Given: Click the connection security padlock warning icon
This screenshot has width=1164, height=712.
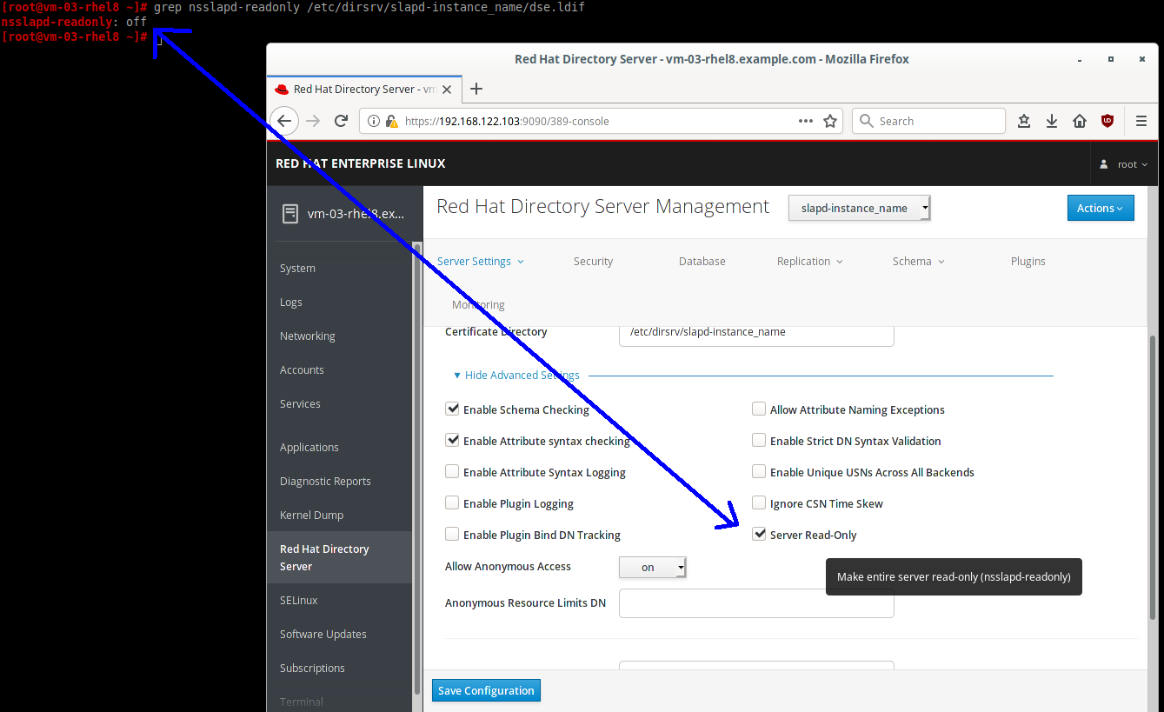Looking at the screenshot, I should (391, 122).
